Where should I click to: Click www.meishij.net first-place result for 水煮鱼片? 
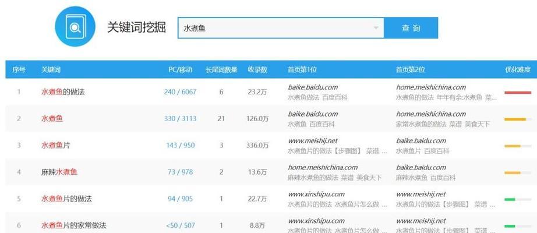(313, 141)
